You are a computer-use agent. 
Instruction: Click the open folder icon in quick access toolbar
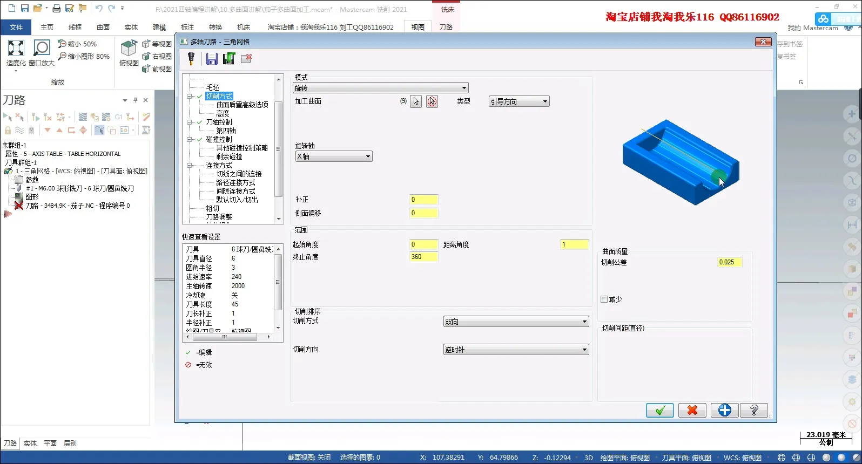(x=38, y=8)
